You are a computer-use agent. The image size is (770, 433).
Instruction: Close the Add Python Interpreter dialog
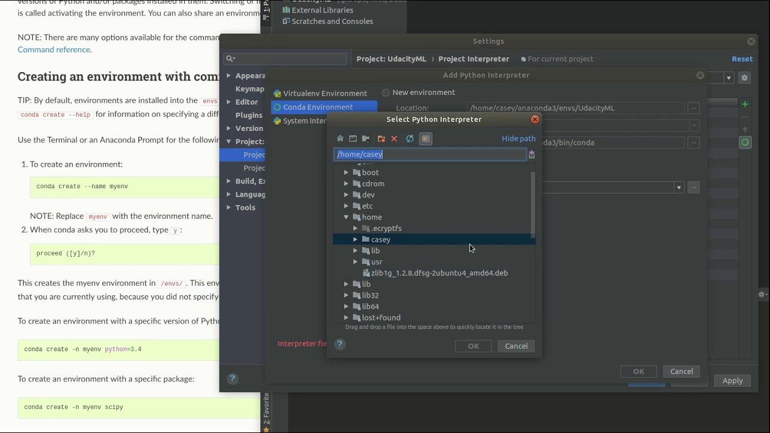(700, 75)
